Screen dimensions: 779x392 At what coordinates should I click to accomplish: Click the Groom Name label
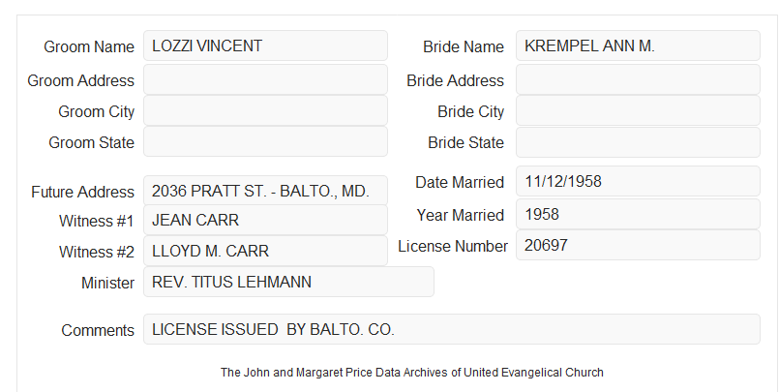pos(89,46)
